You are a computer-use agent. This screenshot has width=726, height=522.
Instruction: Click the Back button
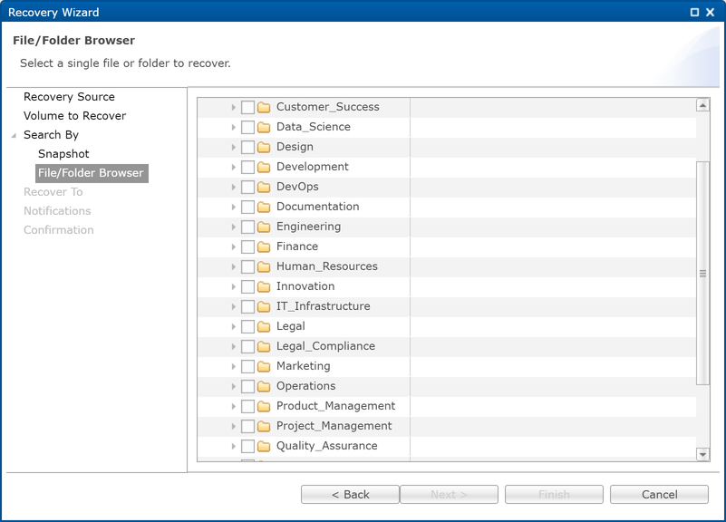tap(350, 494)
